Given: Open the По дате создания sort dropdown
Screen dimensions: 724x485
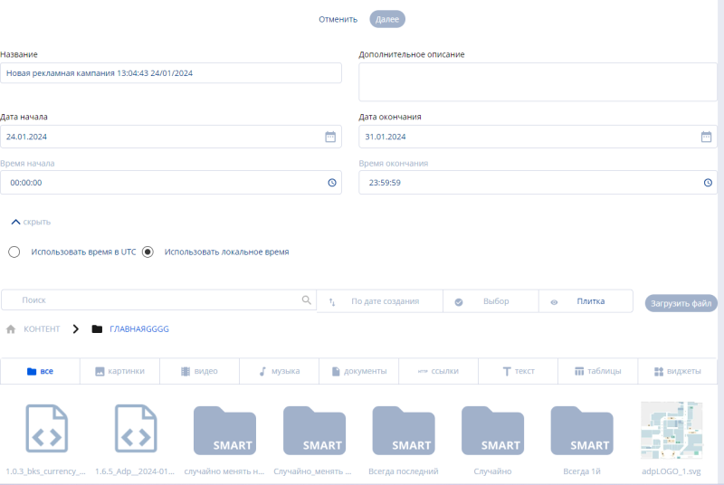Looking at the screenshot, I should pyautogui.click(x=379, y=301).
